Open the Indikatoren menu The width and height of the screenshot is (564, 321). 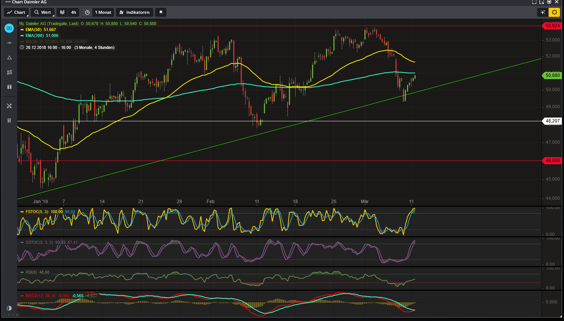[x=135, y=12]
